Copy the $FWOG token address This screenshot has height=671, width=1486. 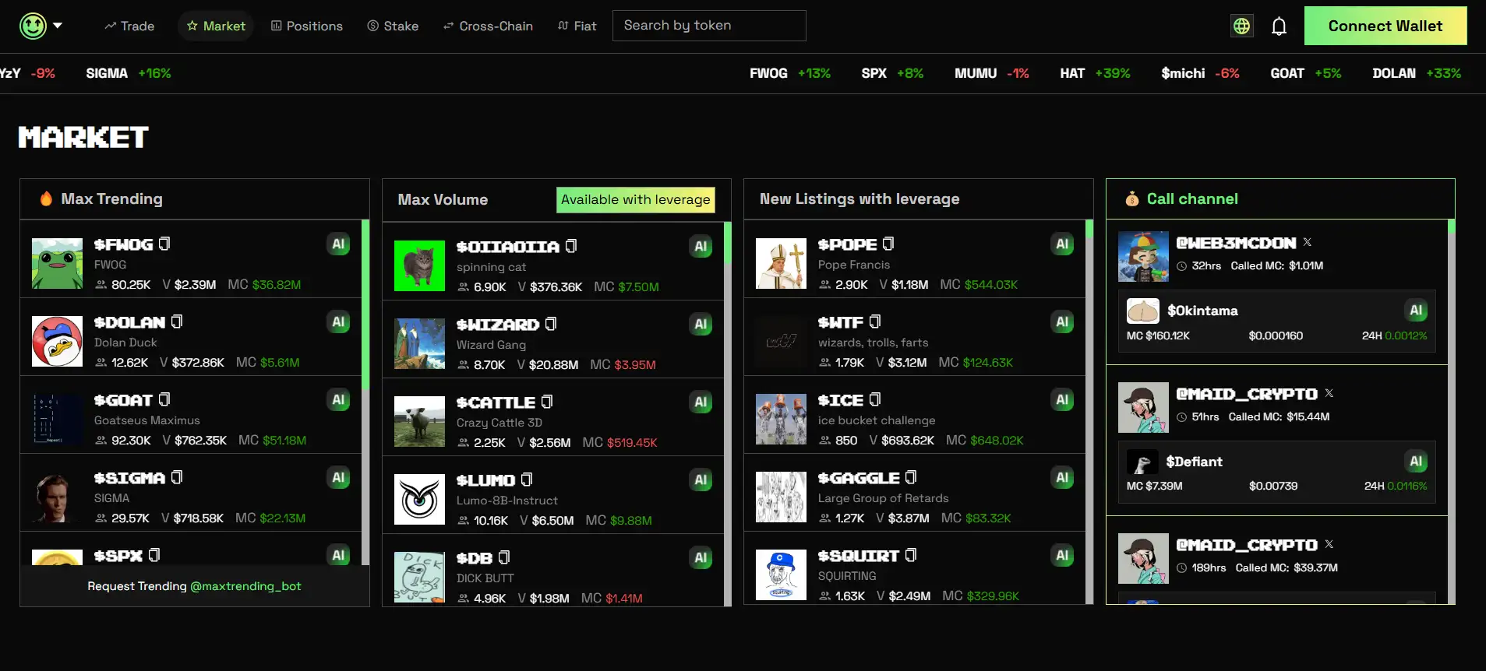[164, 244]
